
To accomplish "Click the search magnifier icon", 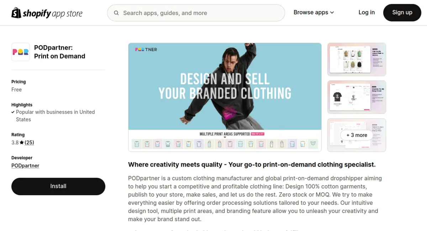I will coord(116,13).
